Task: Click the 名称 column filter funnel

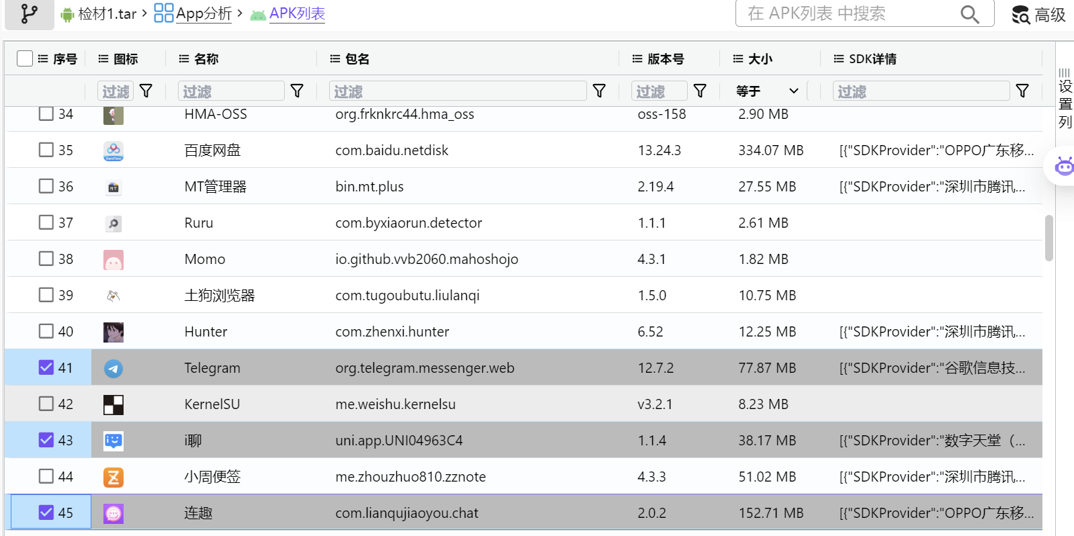Action: [x=297, y=91]
